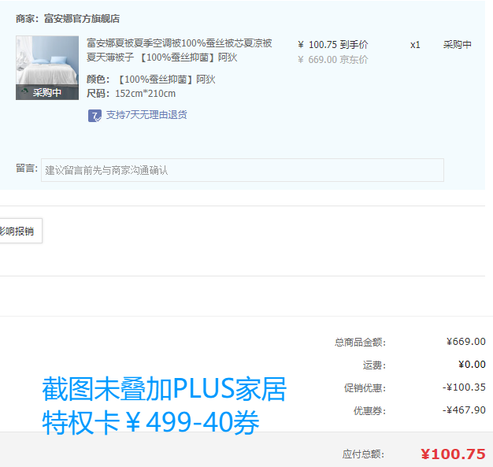Select the ¥100.75 到手价 price text
The width and height of the screenshot is (493, 467).
[x=333, y=45]
